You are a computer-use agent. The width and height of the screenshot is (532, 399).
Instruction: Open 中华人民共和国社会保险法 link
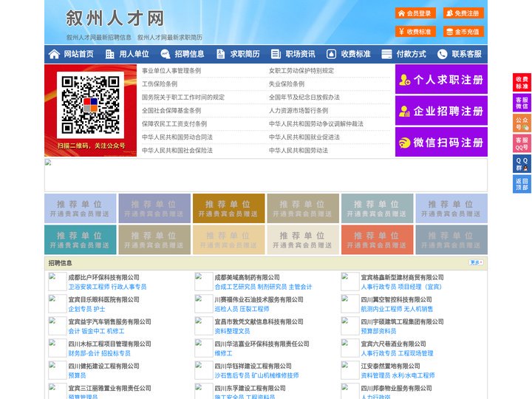[177, 150]
